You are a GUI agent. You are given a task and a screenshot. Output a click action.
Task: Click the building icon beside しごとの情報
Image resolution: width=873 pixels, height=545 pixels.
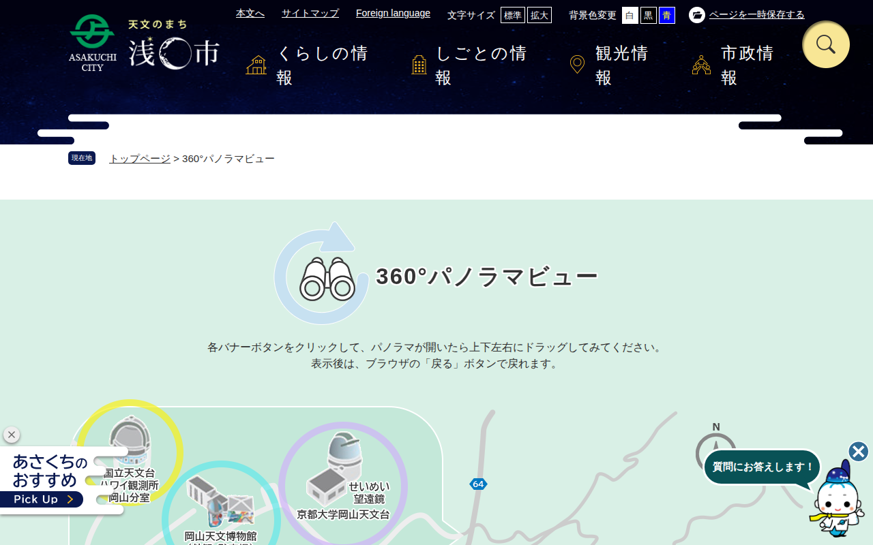click(419, 65)
